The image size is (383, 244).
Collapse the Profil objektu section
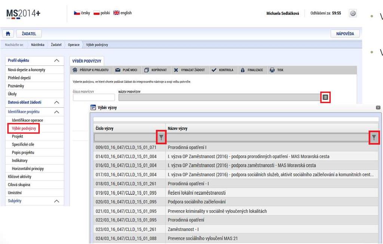coord(56,60)
